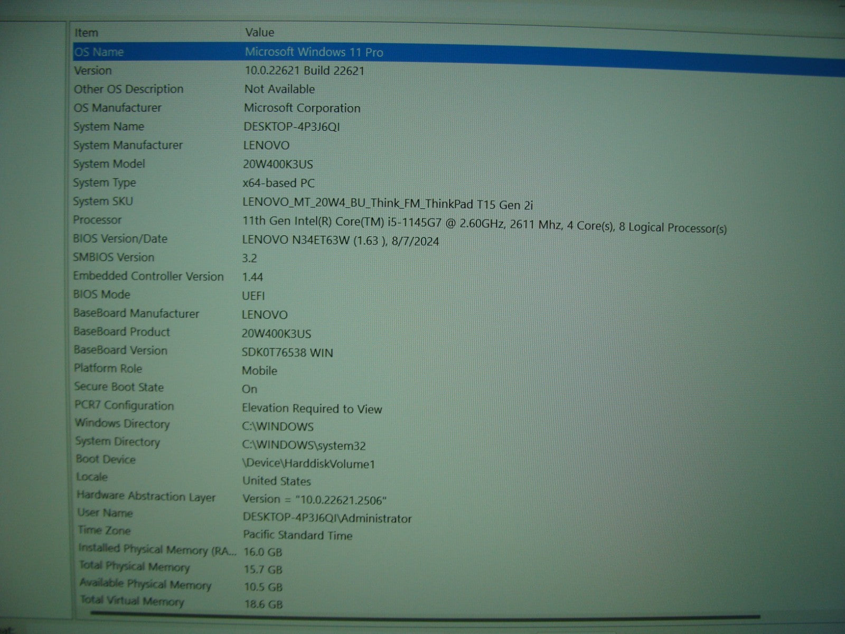Select the Installed Physical Memory row
Screen dimensions: 845x634
click(x=157, y=550)
